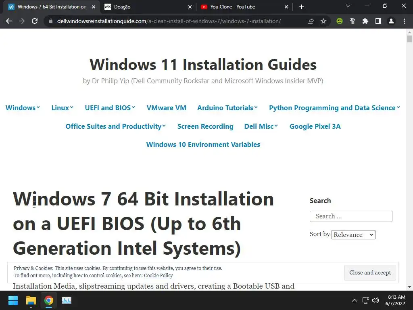Viewport: 413px width, 310px height.
Task: Expand the Dell Misc menu
Action: (x=261, y=126)
